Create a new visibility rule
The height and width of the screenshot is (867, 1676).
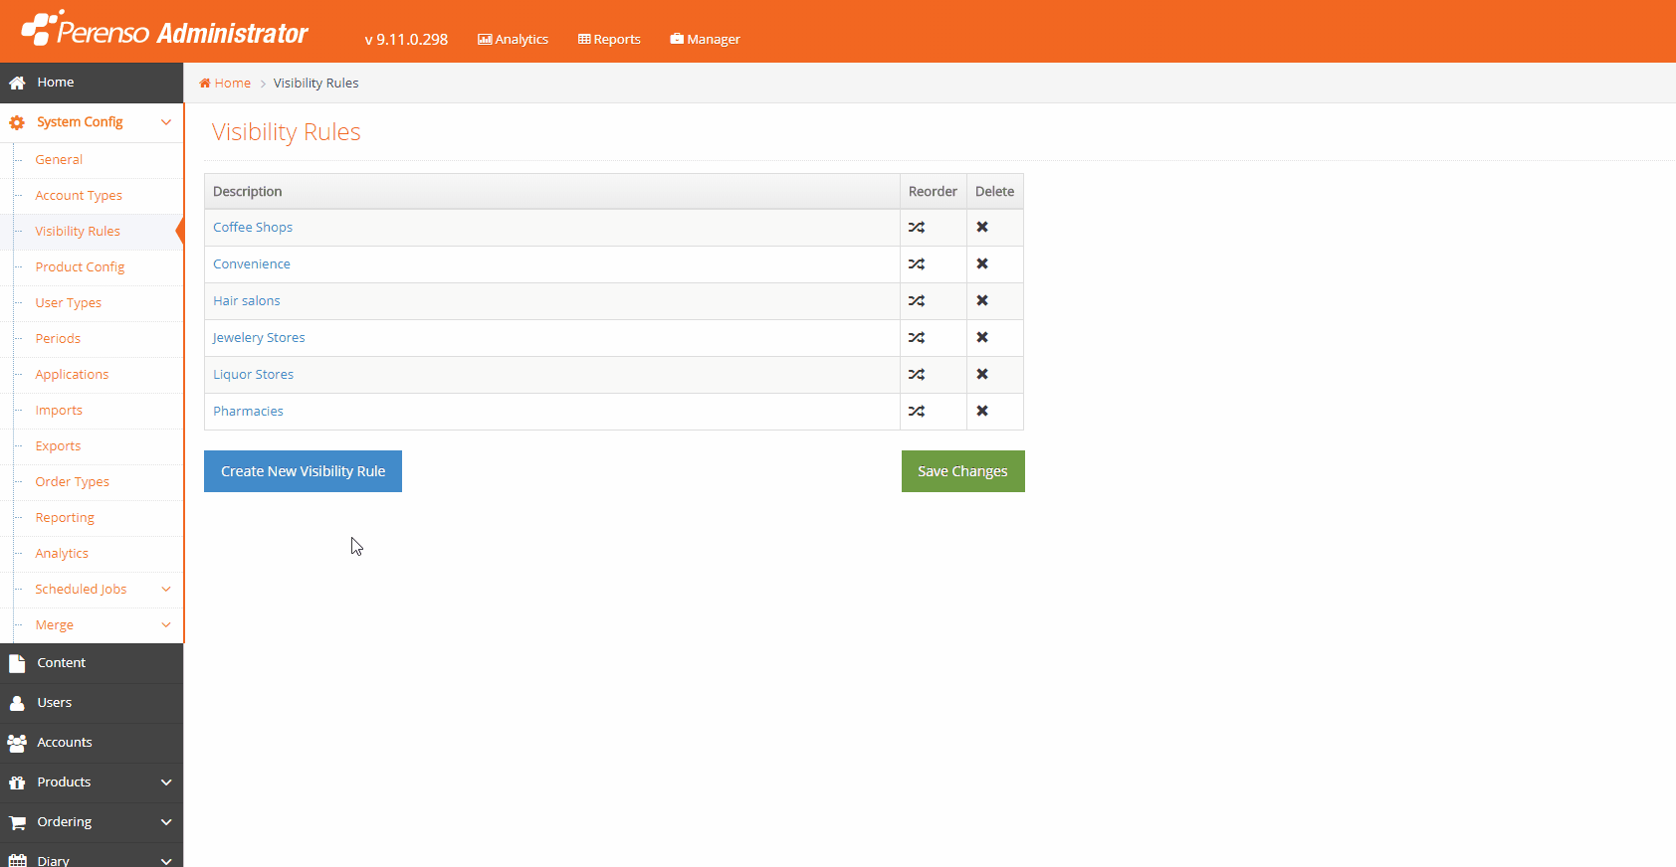click(x=303, y=471)
